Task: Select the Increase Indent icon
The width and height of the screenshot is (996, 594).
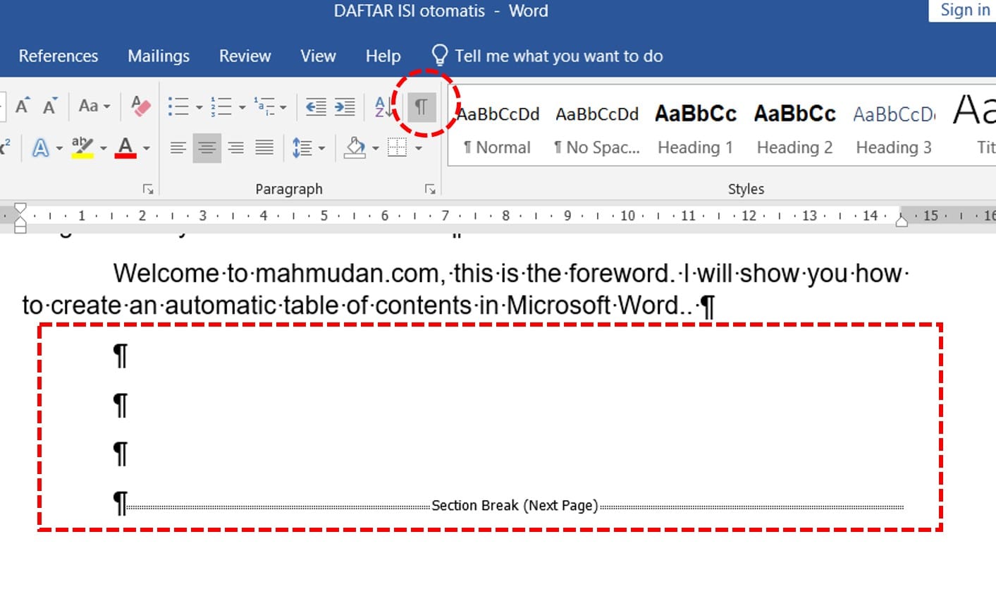Action: [x=345, y=107]
